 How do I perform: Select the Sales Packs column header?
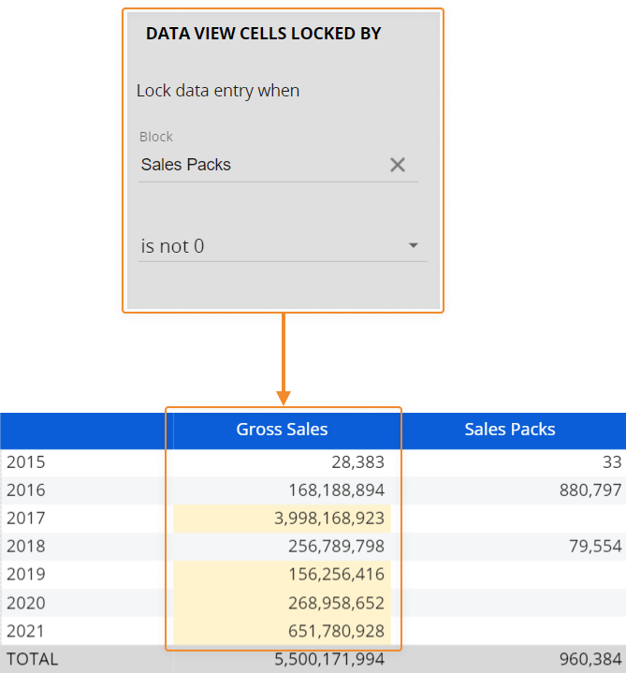[x=510, y=430]
